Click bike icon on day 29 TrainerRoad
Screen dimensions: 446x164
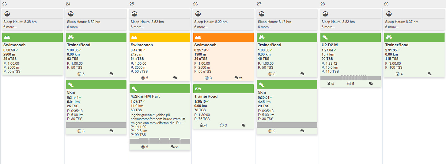coord(389,37)
